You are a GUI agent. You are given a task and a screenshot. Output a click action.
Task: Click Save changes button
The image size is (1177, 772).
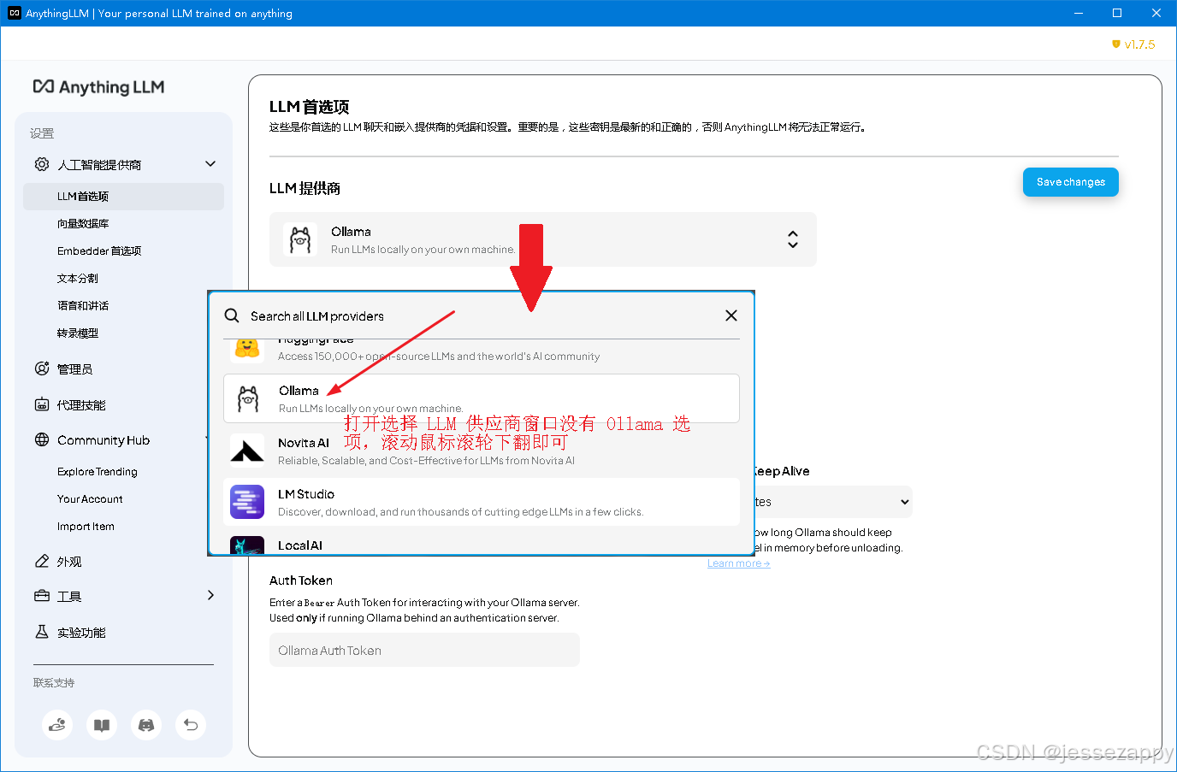click(x=1071, y=182)
